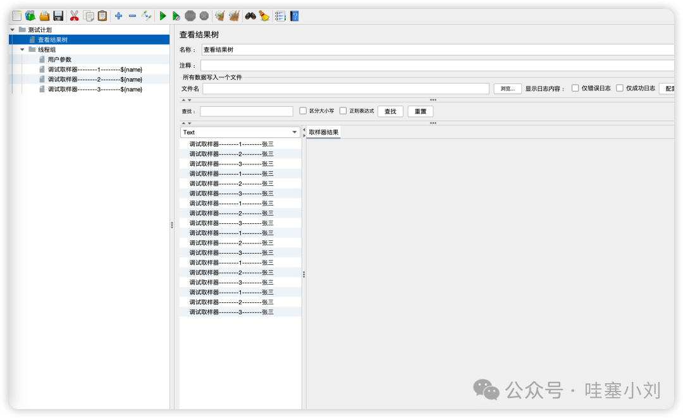Click the 查找 find button

(x=390, y=111)
